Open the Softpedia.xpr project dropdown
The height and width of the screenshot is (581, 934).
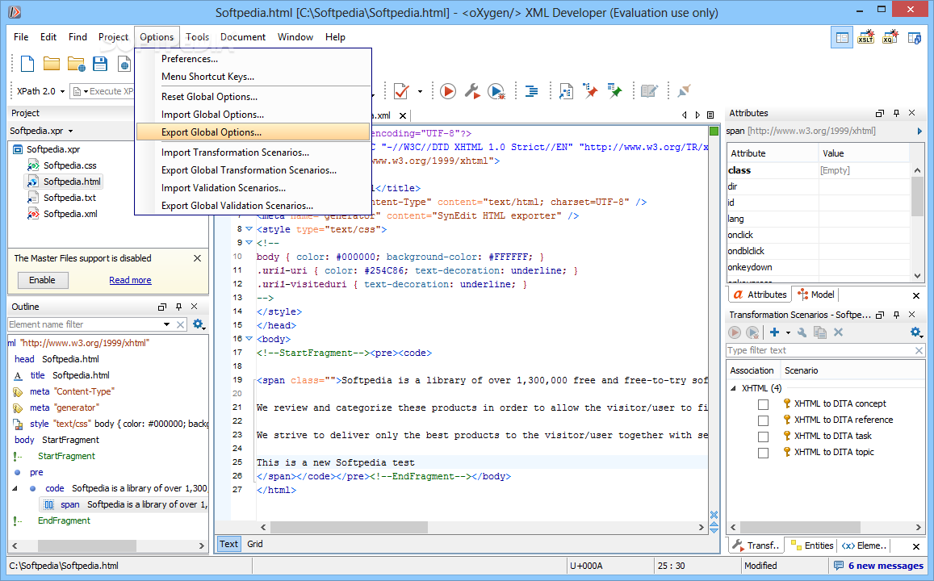pyautogui.click(x=71, y=131)
